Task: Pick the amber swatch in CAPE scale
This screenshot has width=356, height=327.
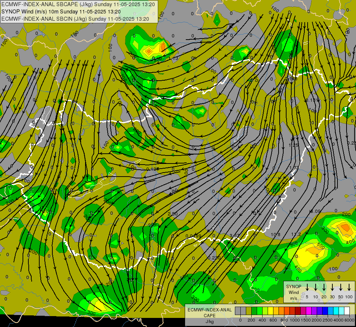Action: 276,311
